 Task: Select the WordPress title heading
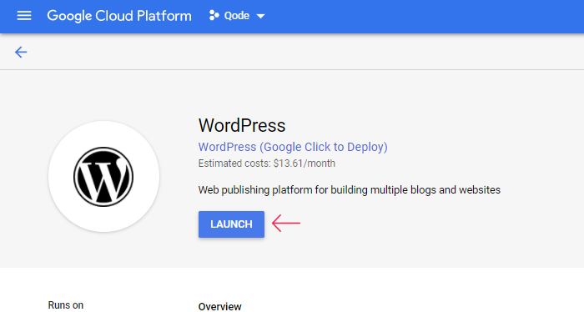[x=242, y=125]
